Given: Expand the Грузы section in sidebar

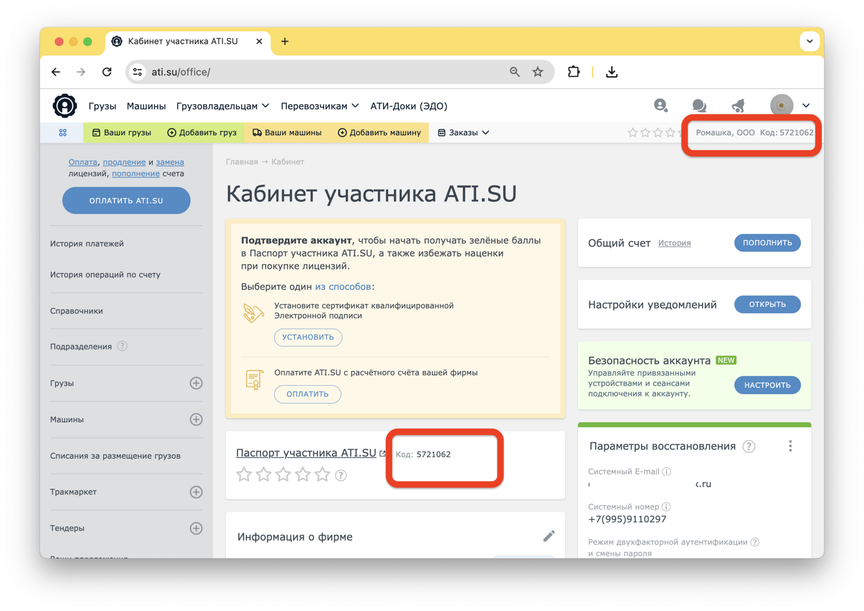Looking at the screenshot, I should [196, 383].
